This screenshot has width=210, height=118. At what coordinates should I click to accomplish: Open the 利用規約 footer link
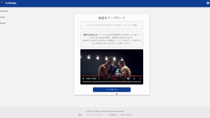point(112,115)
